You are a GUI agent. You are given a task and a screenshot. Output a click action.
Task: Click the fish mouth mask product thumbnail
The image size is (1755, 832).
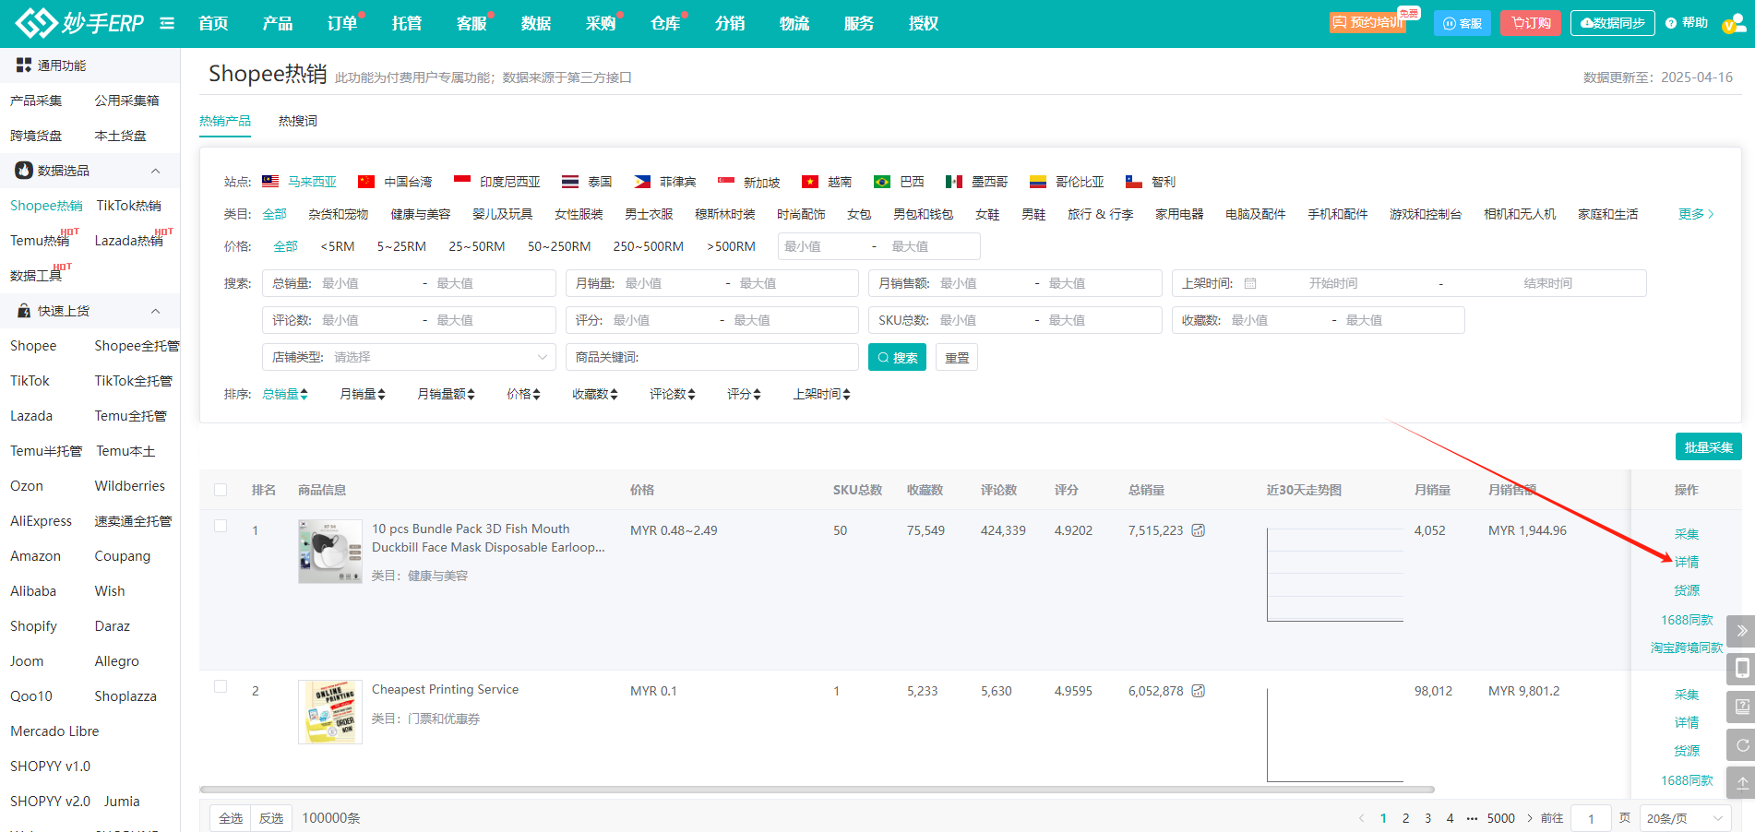[330, 552]
